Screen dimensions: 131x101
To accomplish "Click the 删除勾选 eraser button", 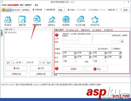I will [x=16, y=74].
